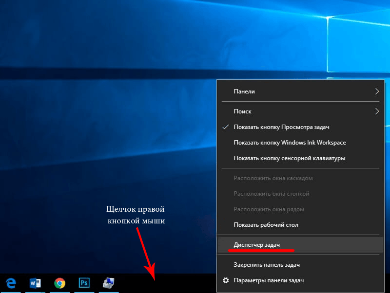This screenshot has height=293, width=390.
Task: Click the computer icon on the taskbar
Action: tap(108, 283)
